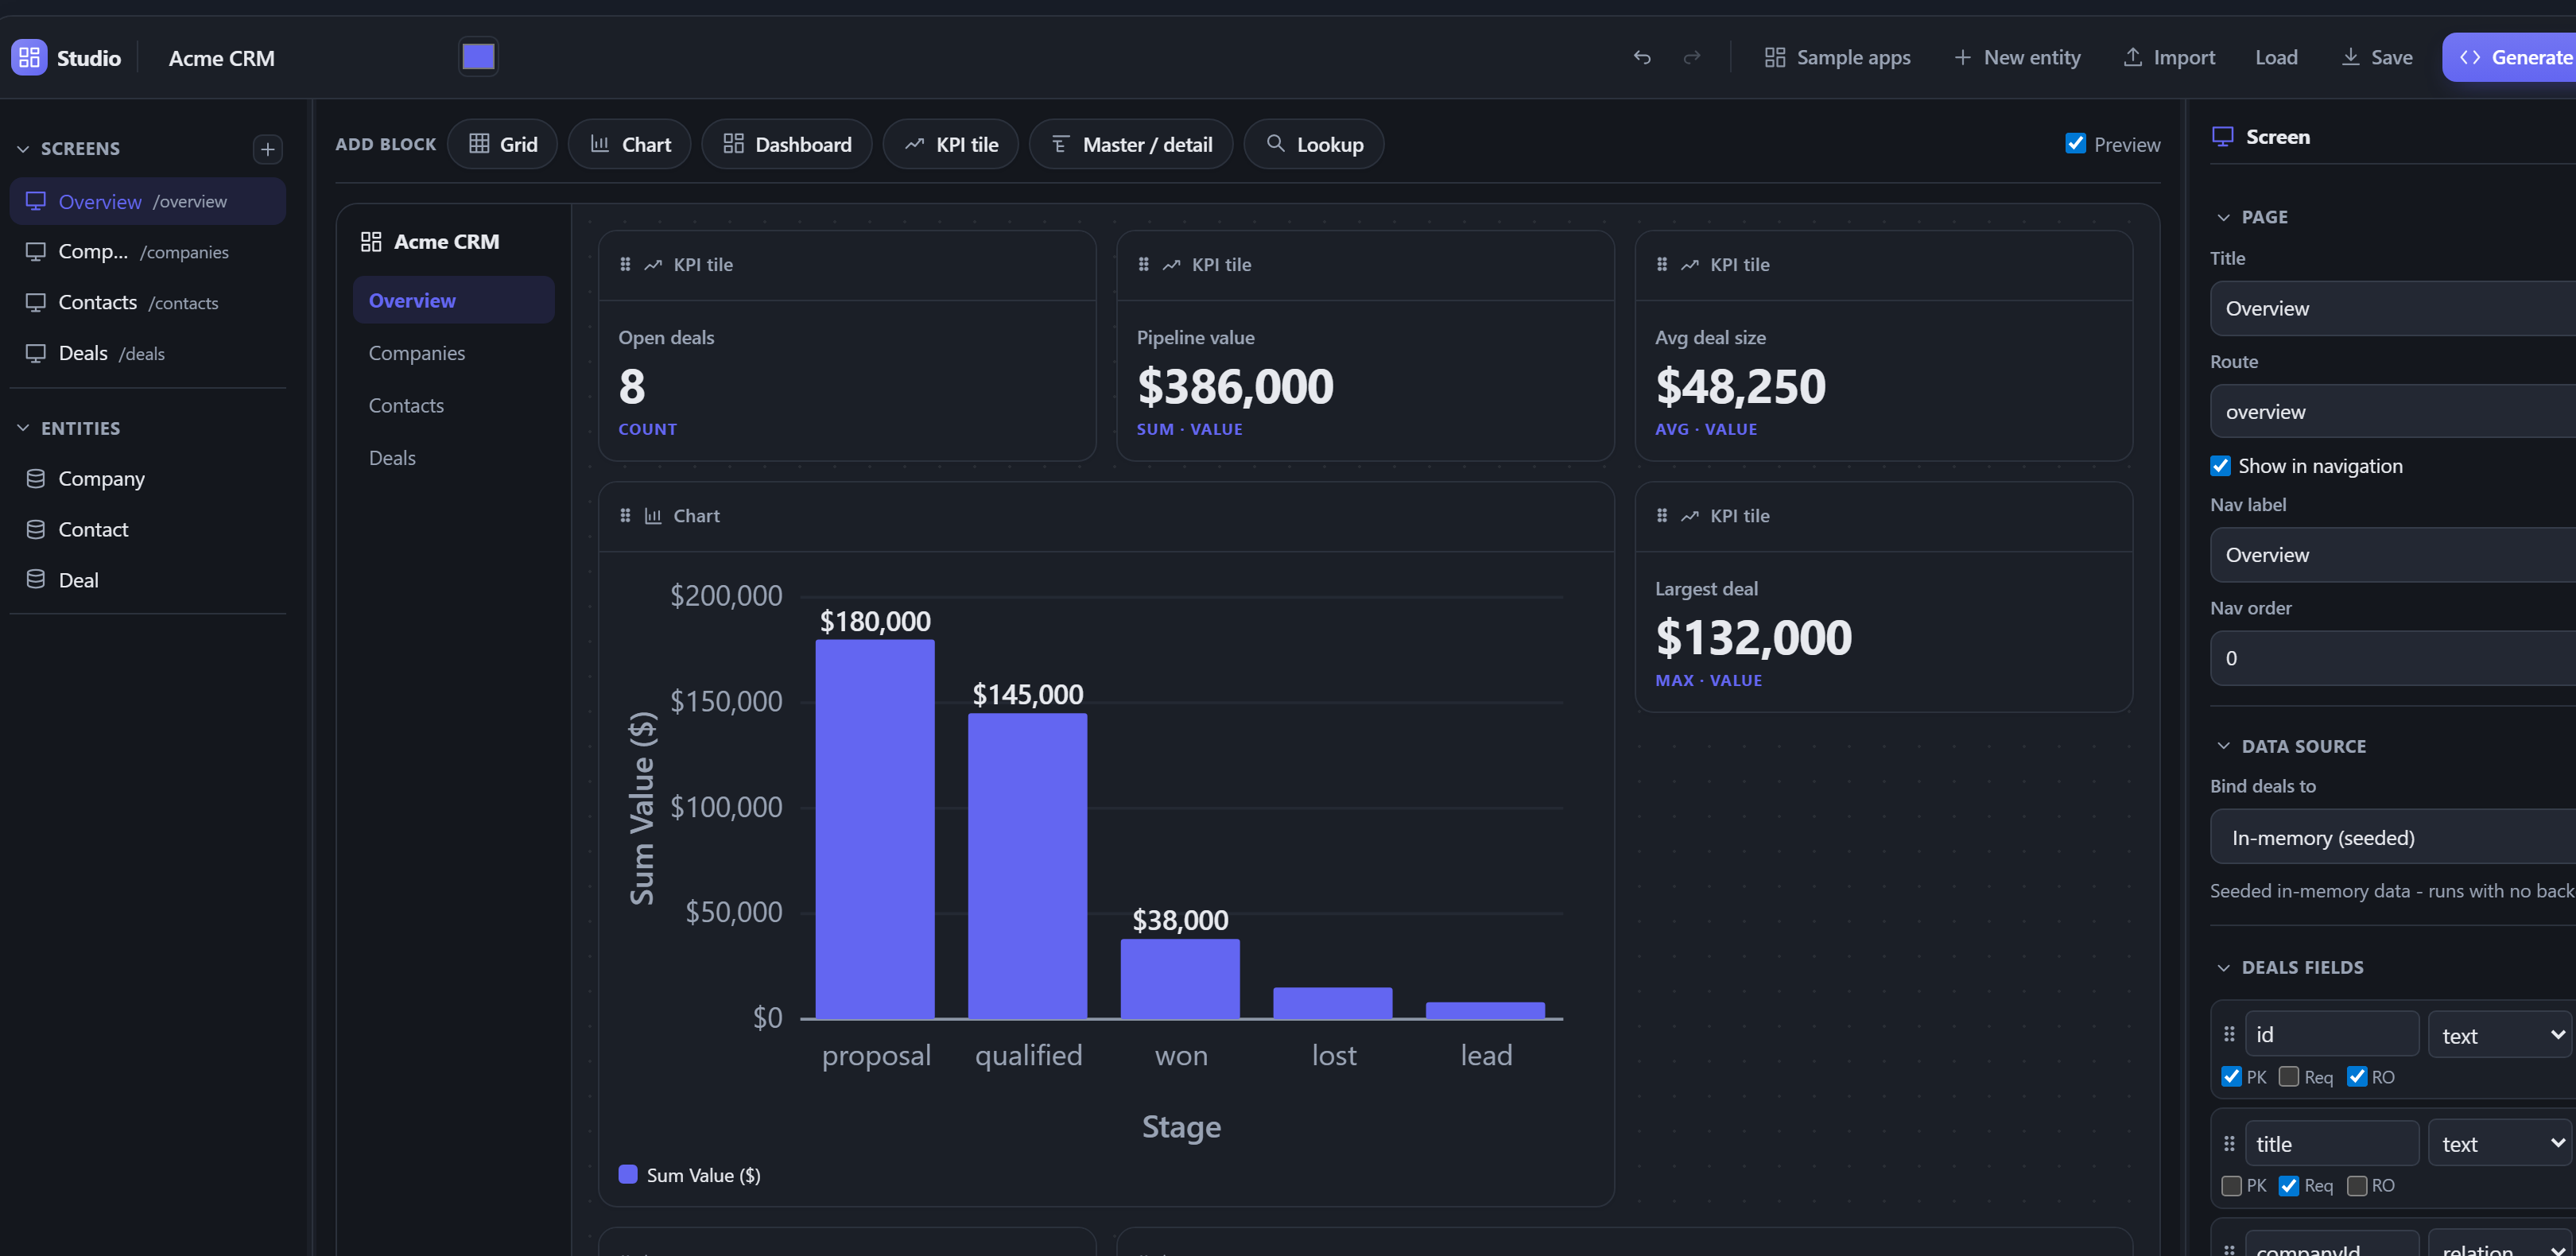The image size is (2576, 1256).
Task: Toggle RO checkbox for id field
Action: click(x=2357, y=1076)
